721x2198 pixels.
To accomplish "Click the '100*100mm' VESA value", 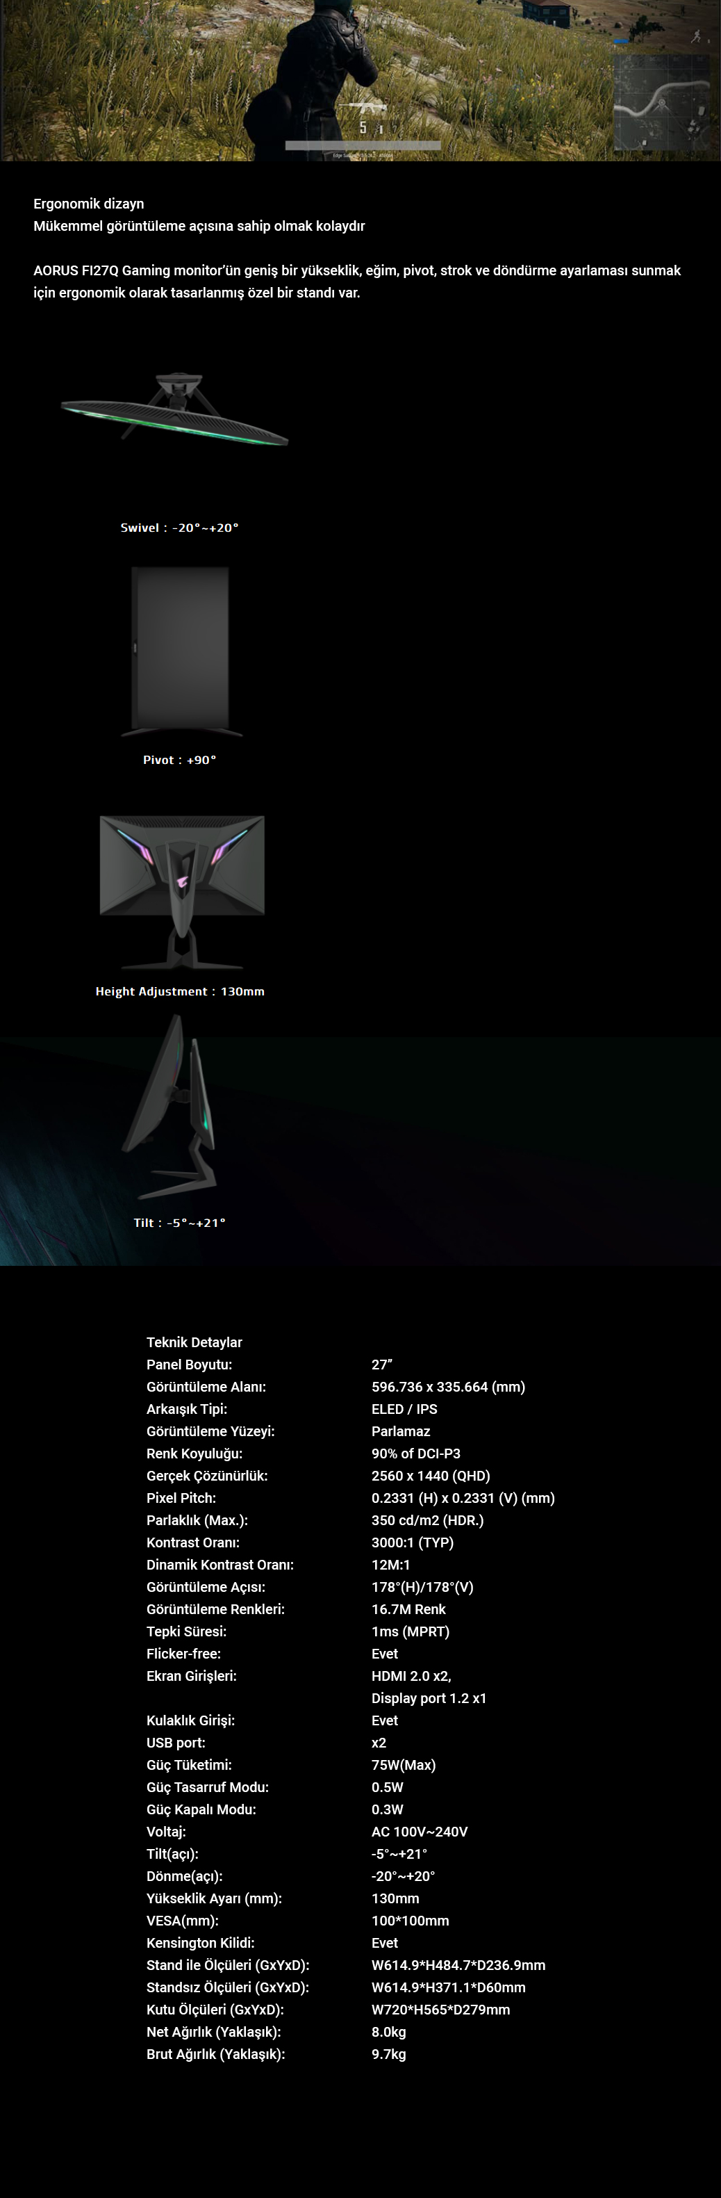I will coord(410,1919).
